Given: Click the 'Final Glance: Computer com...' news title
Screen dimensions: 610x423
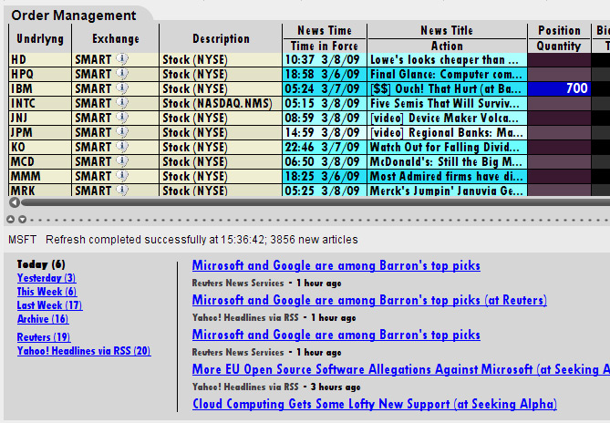Looking at the screenshot, I should tap(447, 74).
